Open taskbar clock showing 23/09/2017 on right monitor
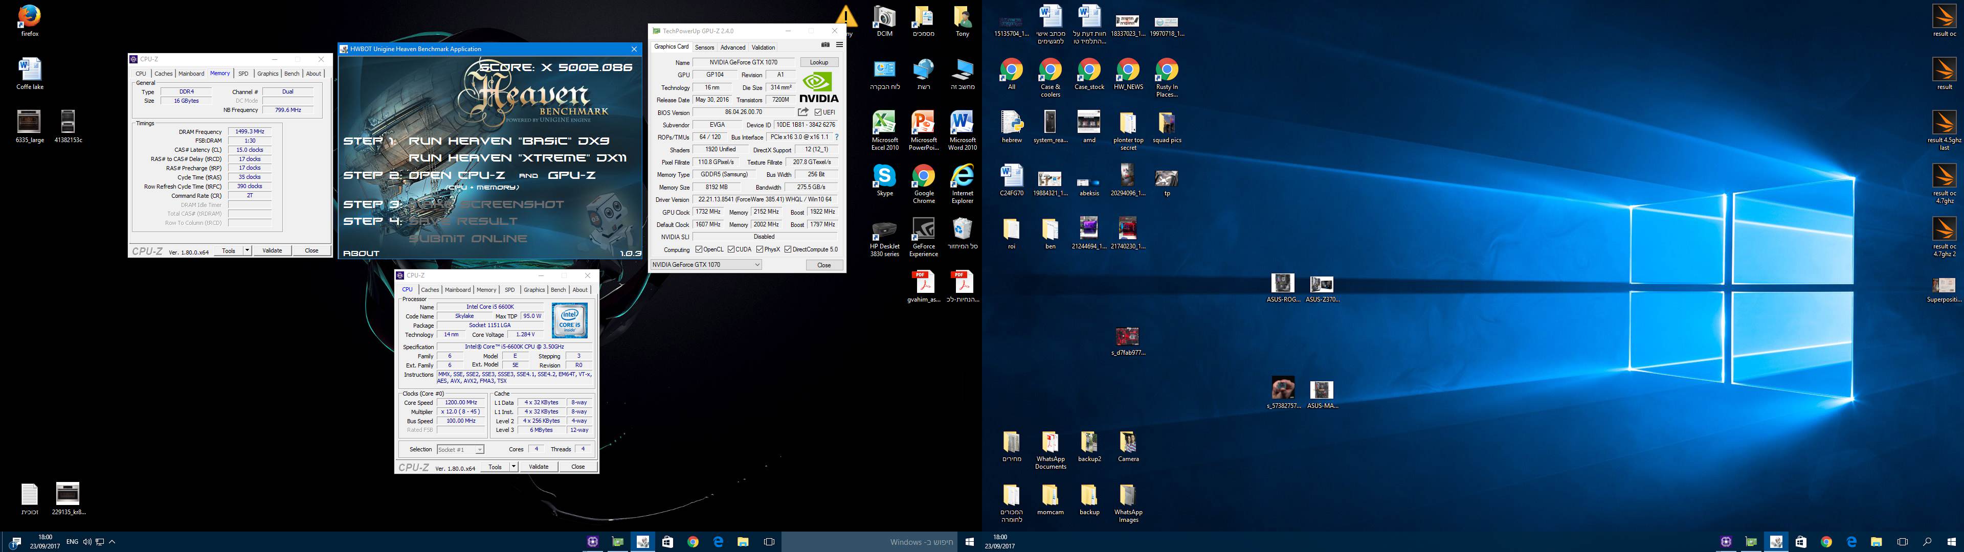Viewport: 1964px width, 552px height. (x=999, y=541)
